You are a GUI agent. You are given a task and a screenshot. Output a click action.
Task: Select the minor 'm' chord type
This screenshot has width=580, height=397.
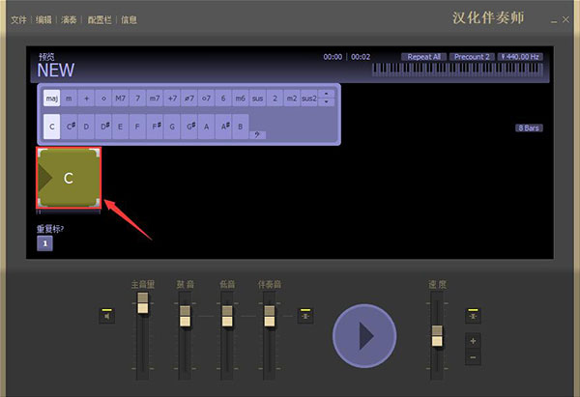(69, 99)
